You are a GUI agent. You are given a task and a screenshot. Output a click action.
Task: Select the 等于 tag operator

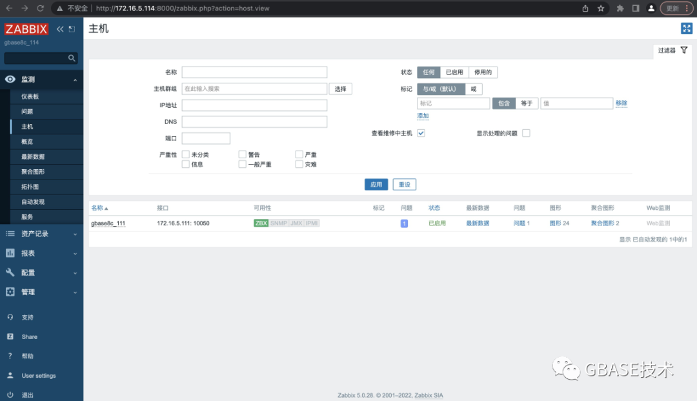(x=527, y=103)
